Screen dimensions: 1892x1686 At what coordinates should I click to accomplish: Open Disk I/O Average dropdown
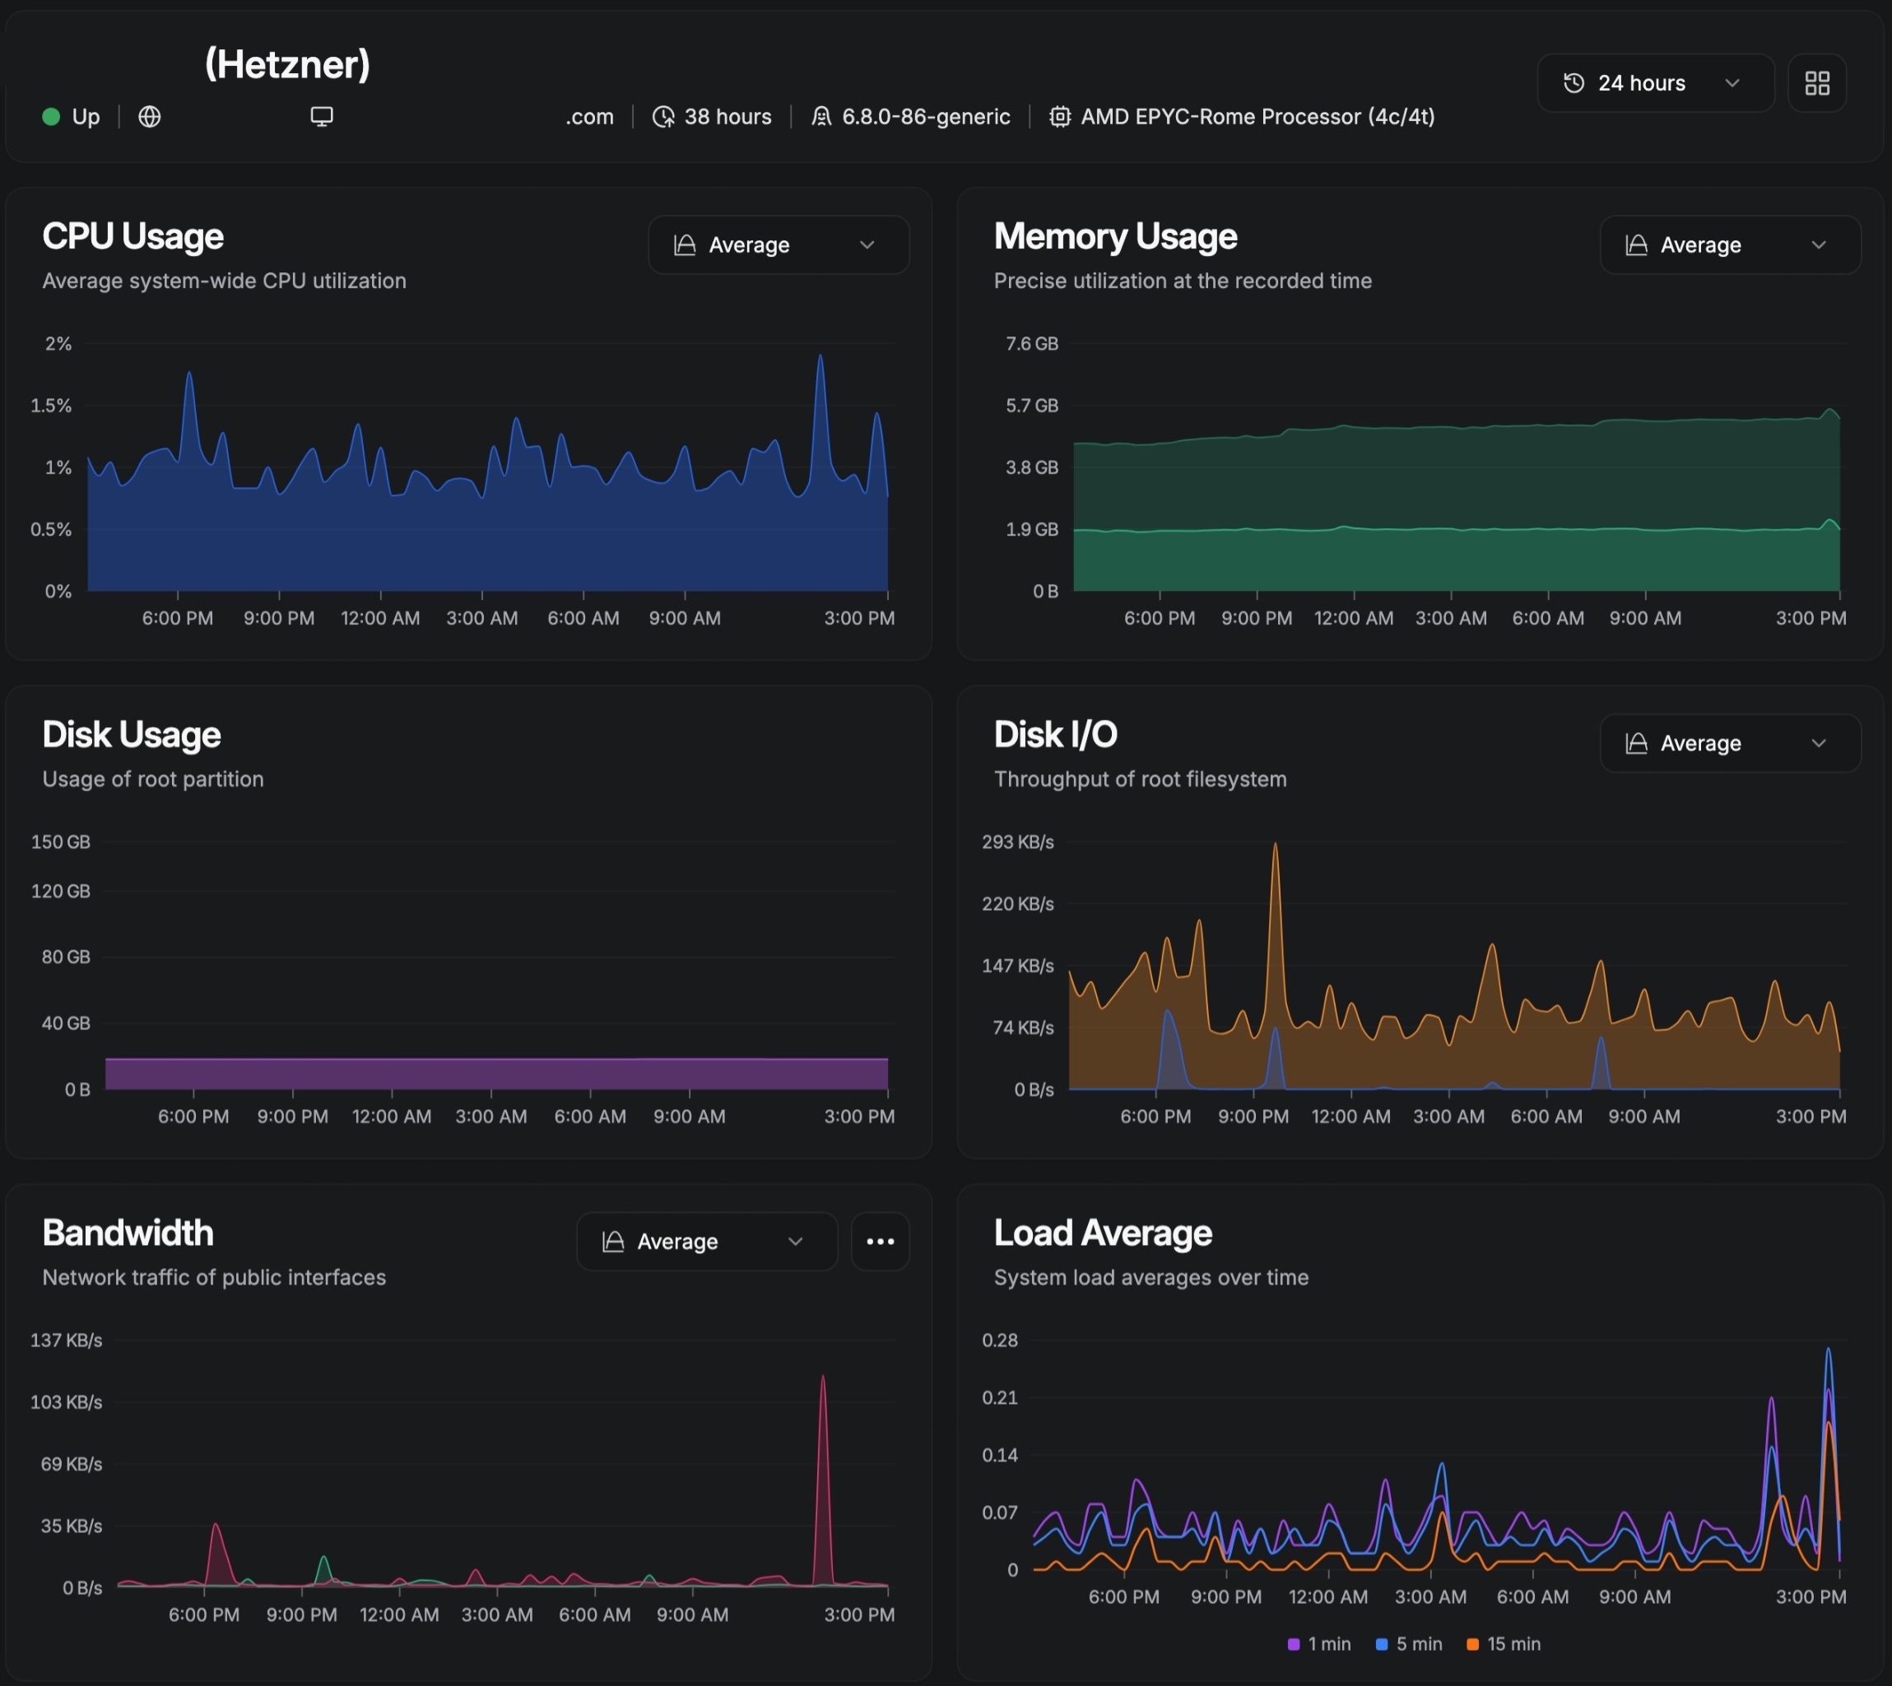pos(1730,743)
